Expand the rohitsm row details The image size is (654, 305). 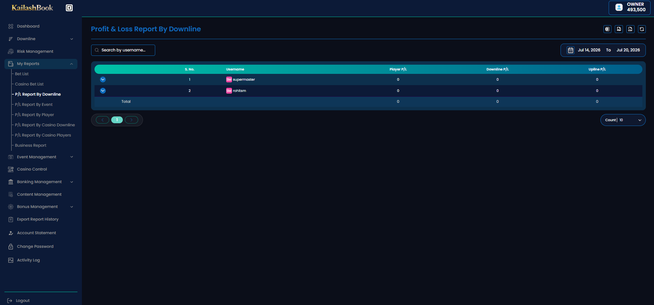coord(103,91)
